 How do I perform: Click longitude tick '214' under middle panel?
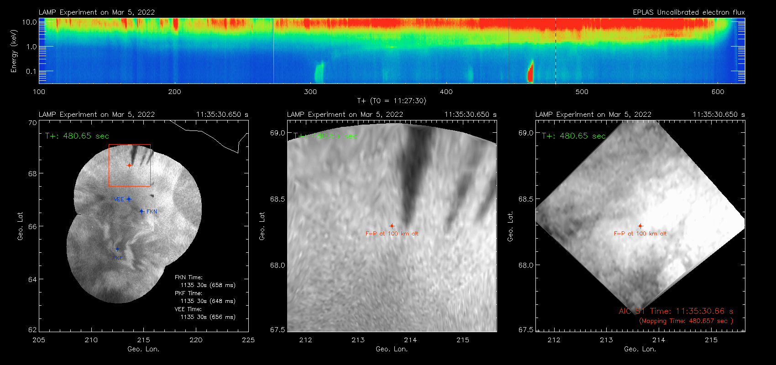(x=410, y=340)
